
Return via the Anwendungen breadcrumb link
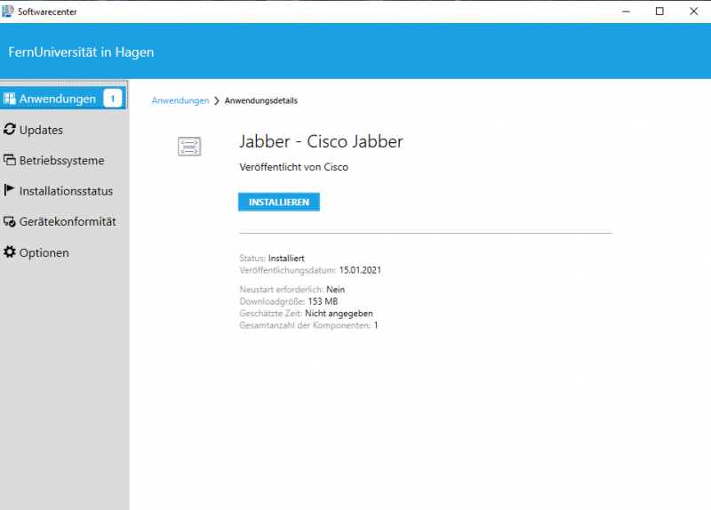(x=180, y=100)
